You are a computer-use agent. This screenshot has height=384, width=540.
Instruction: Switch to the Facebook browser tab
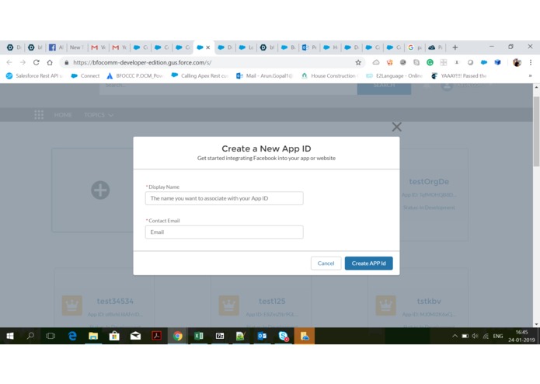click(56, 47)
